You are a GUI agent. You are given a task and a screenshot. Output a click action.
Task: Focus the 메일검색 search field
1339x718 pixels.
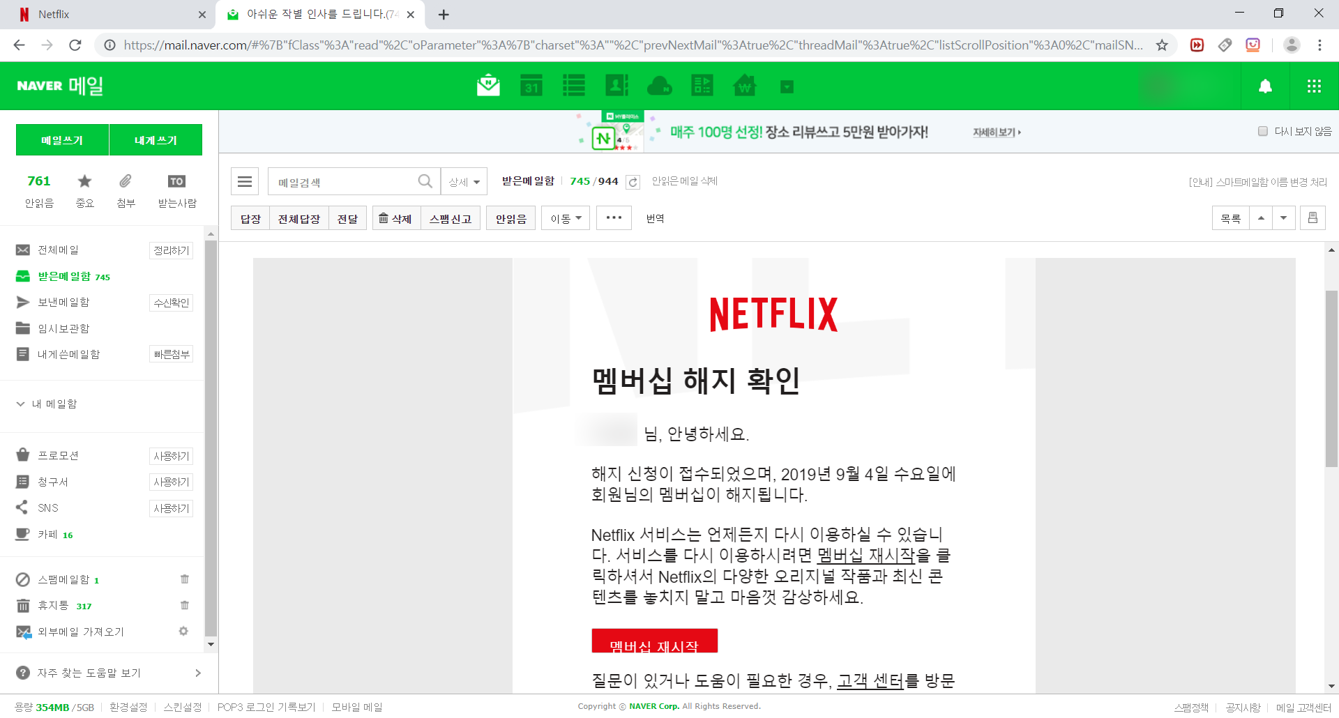342,182
